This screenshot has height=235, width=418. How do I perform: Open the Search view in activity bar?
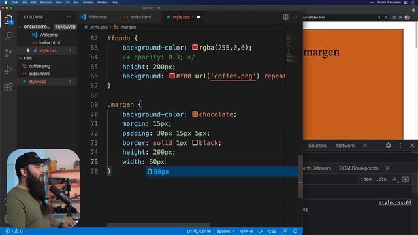[x=8, y=36]
